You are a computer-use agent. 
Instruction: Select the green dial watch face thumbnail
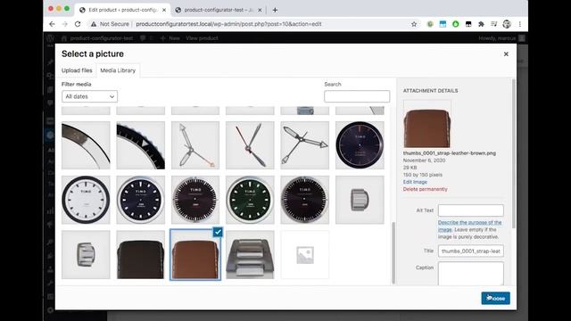pos(250,200)
